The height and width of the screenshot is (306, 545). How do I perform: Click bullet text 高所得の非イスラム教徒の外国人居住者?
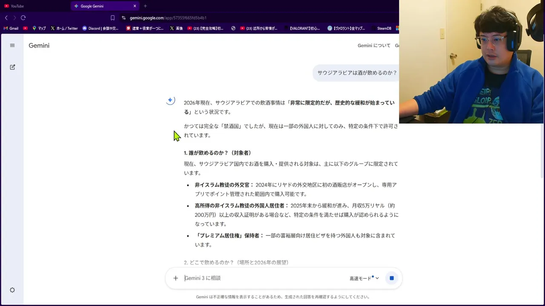click(x=242, y=206)
